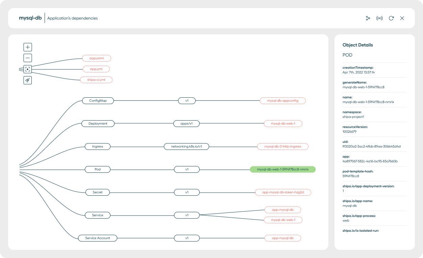Expand the Ingress node
Viewport: 423px width, 258px height.
pyautogui.click(x=98, y=147)
